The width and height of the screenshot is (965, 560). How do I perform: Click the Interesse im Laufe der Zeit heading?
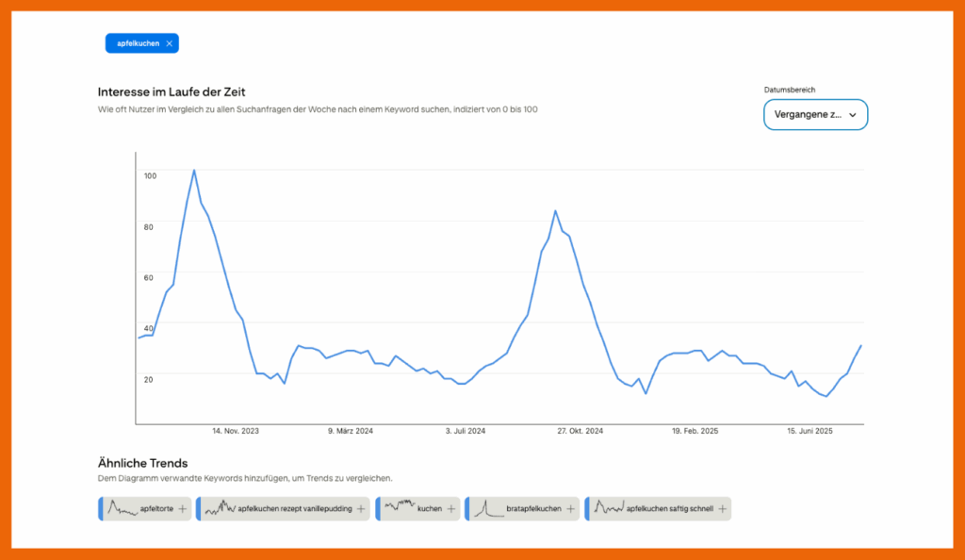(x=171, y=91)
